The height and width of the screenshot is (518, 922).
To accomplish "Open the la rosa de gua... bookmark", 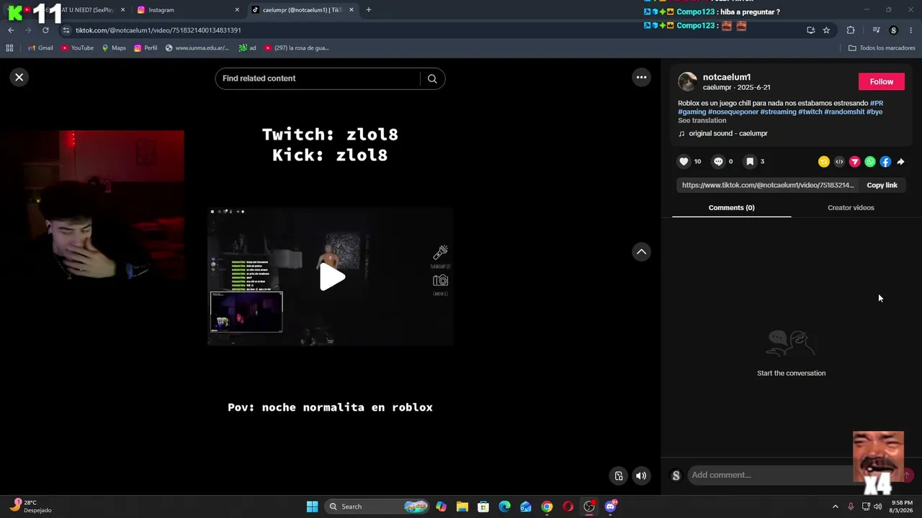I will (297, 48).
